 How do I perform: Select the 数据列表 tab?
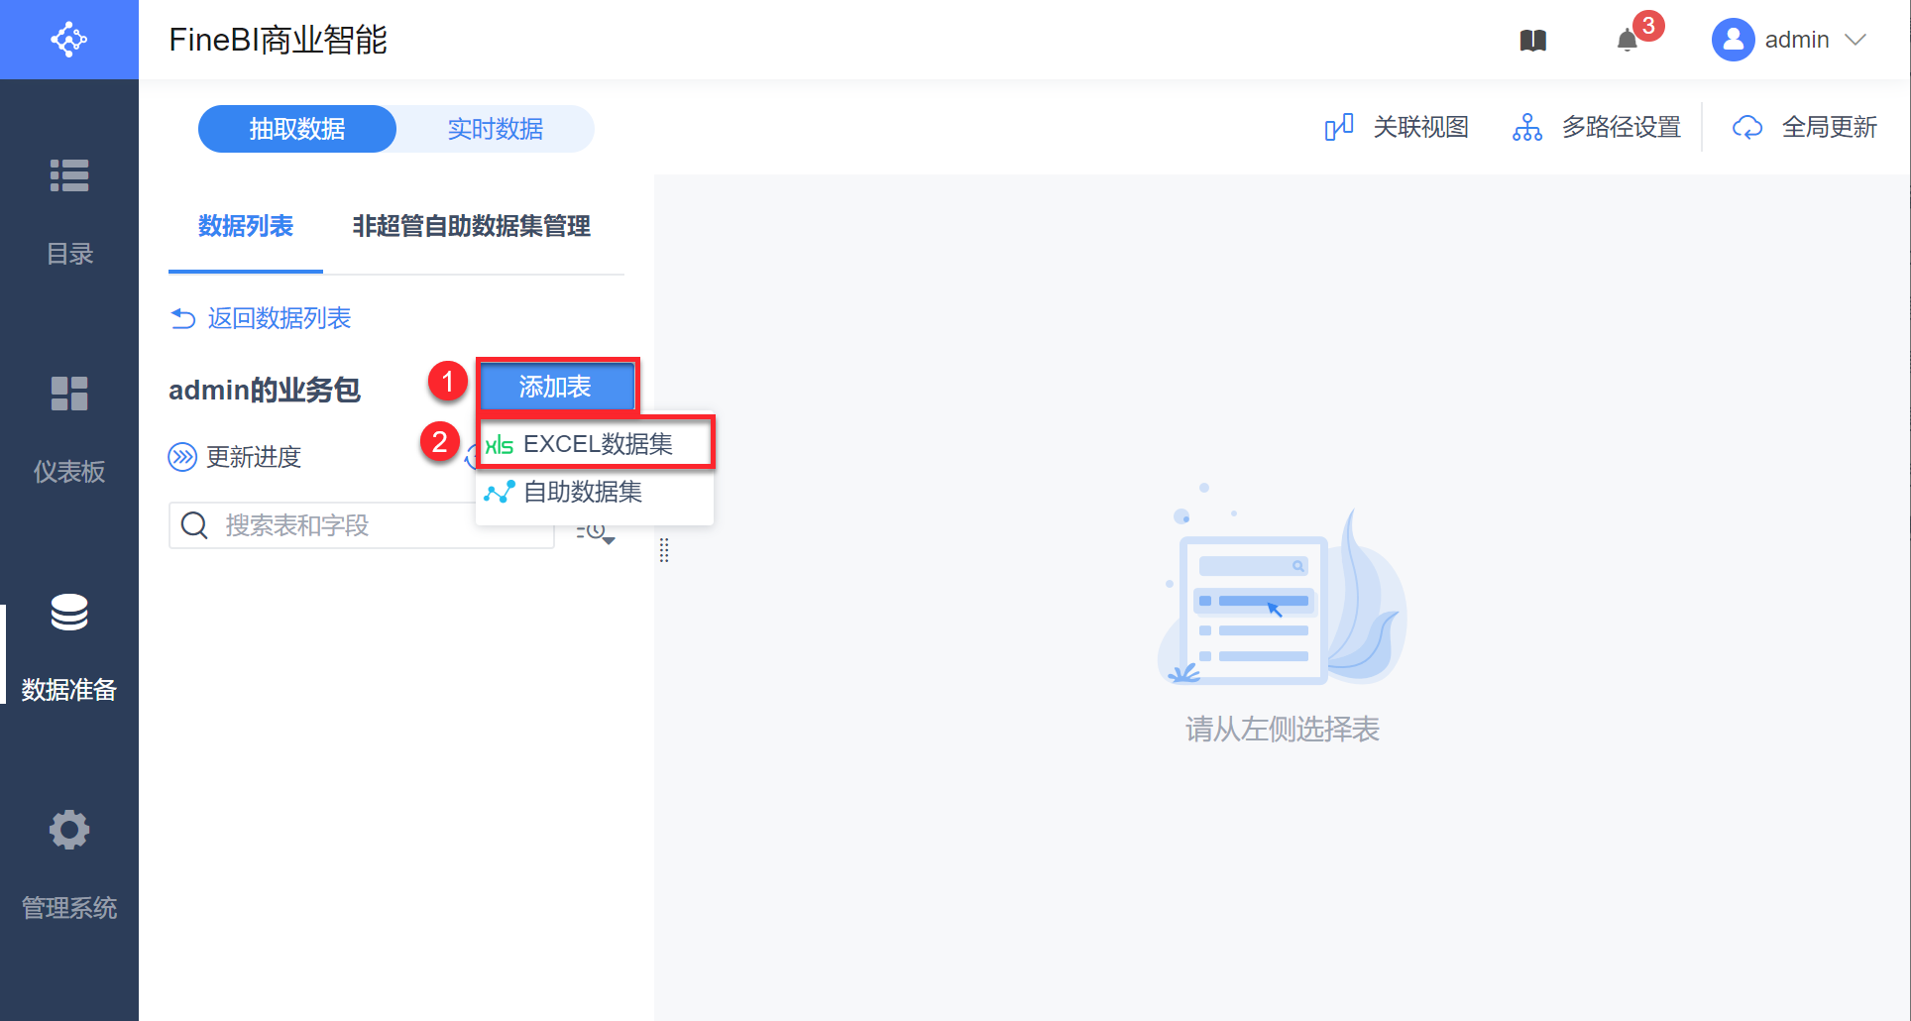tap(246, 226)
